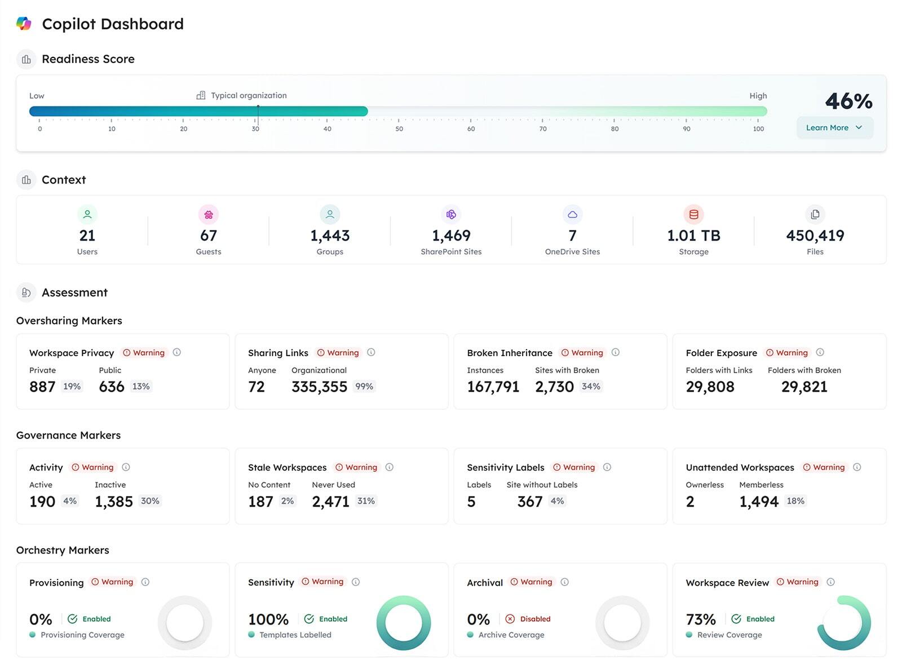Click the Users icon in the Context row

point(87,214)
